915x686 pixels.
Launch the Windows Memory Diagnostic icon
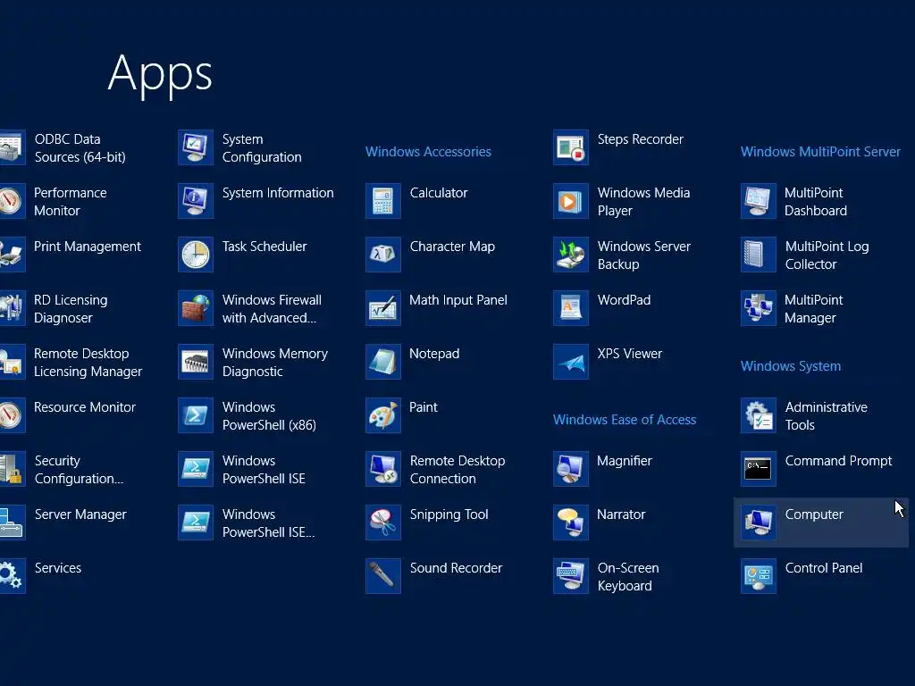tap(196, 362)
